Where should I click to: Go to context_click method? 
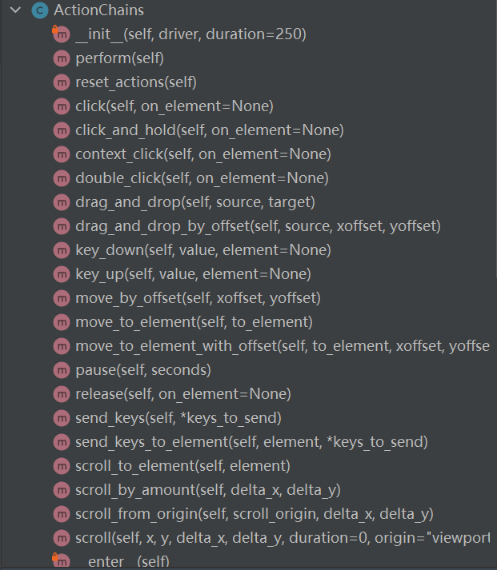(202, 154)
